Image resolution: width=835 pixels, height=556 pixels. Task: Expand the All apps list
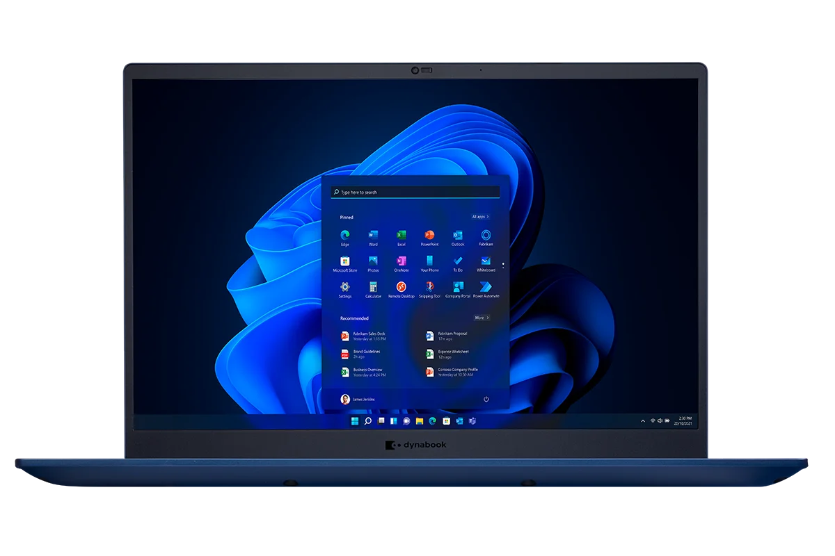pos(481,217)
